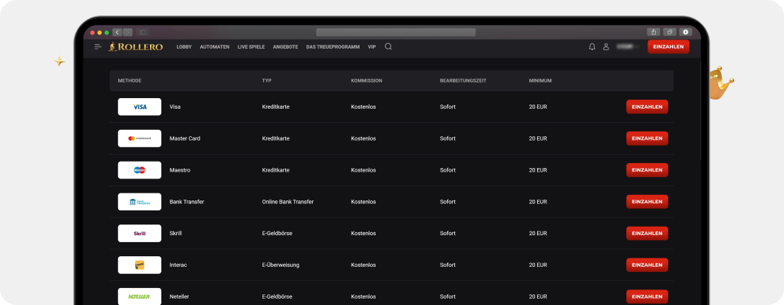Open Das Treueprogramm page

[x=333, y=47]
